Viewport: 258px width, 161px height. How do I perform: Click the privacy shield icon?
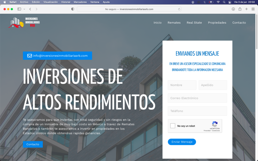point(73,9)
